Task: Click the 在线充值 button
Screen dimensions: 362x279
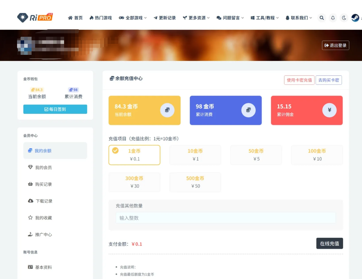Action: click(x=329, y=244)
